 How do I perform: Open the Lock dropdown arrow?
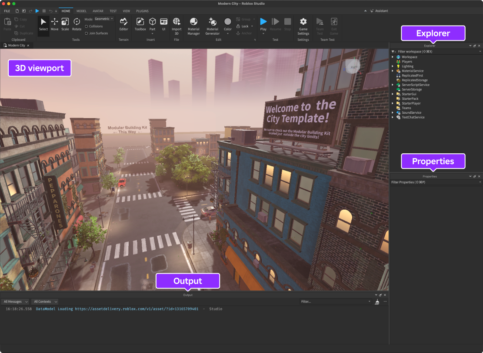[x=252, y=26]
